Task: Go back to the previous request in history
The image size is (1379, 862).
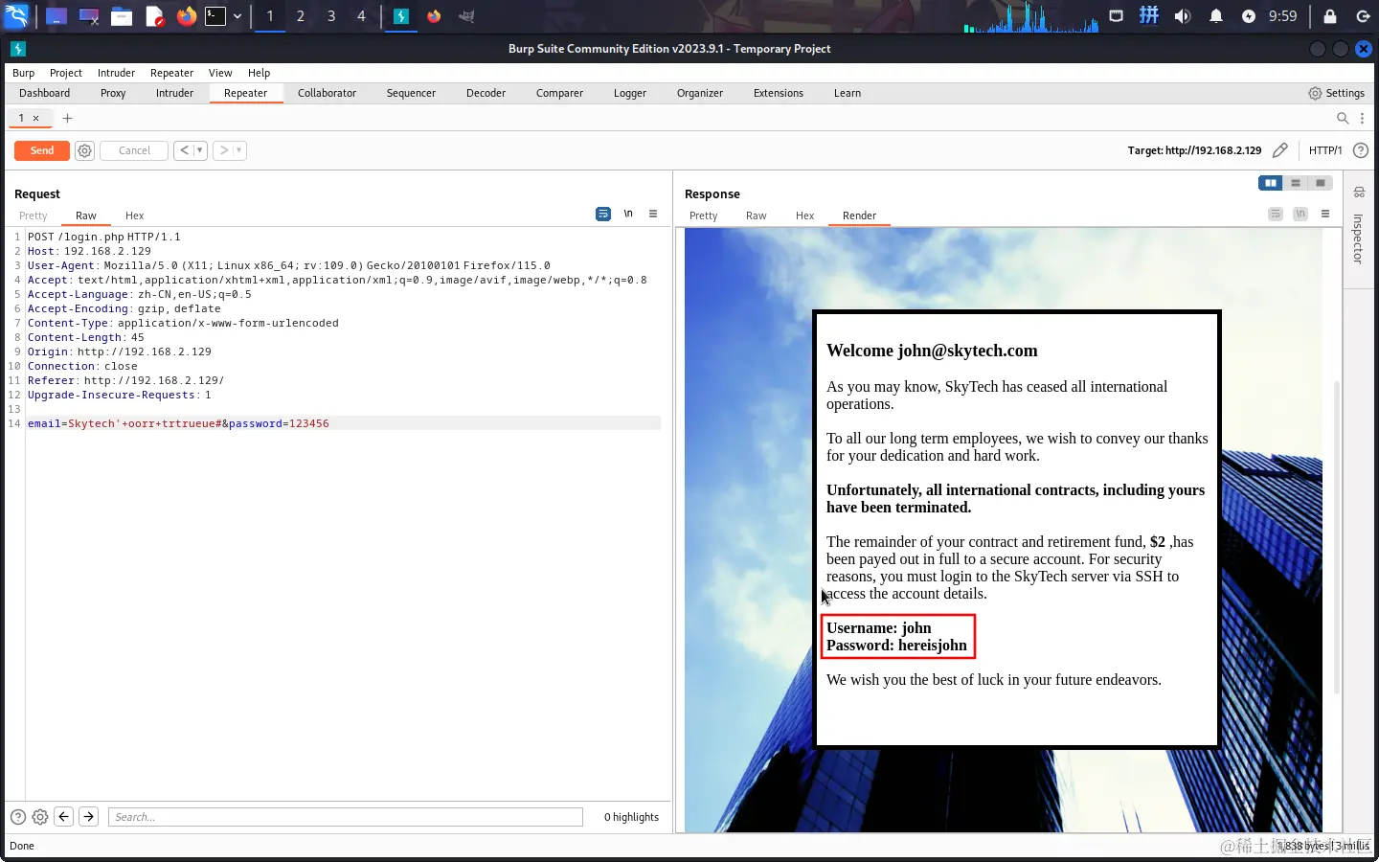Action: 185,150
